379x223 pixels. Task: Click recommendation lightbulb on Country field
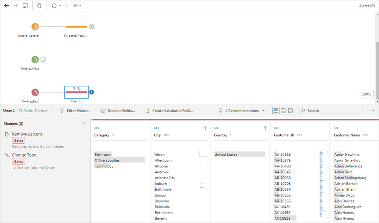pos(266,128)
